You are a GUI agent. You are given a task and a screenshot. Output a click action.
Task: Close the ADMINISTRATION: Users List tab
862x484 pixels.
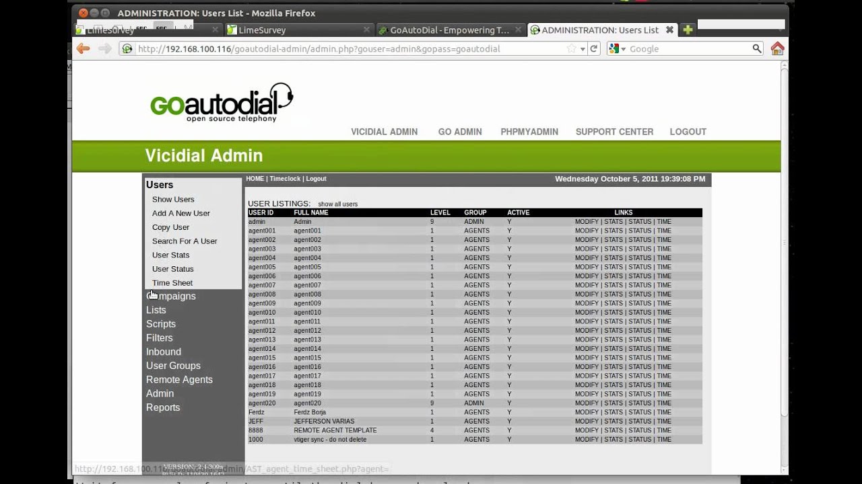[x=669, y=30]
